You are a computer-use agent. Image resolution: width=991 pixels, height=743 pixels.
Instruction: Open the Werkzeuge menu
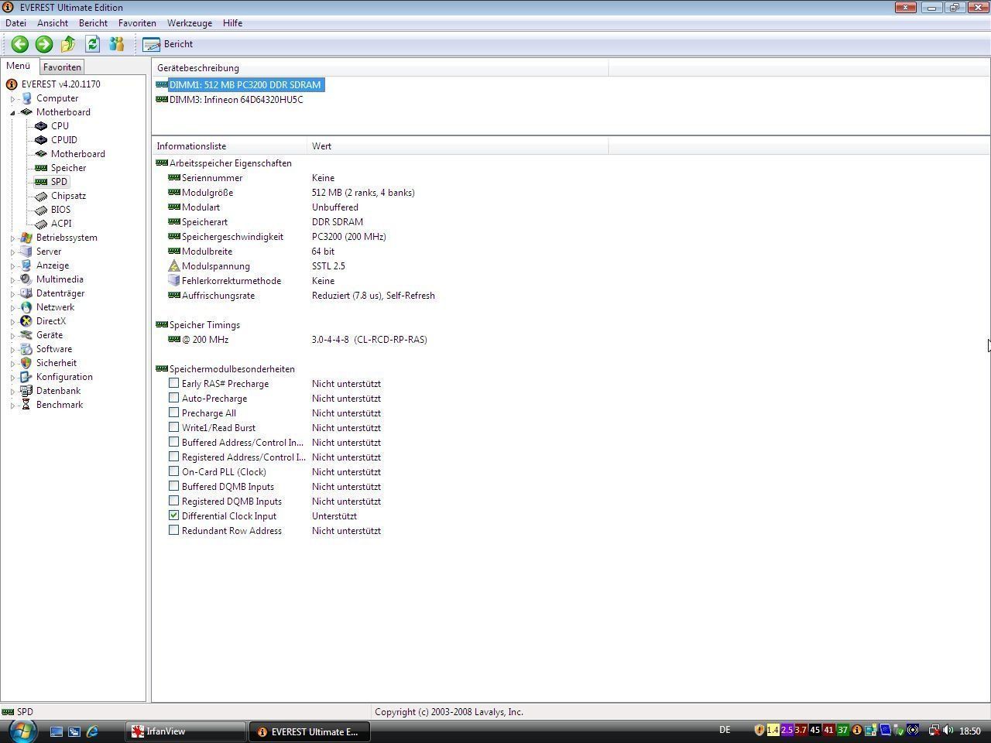(190, 23)
